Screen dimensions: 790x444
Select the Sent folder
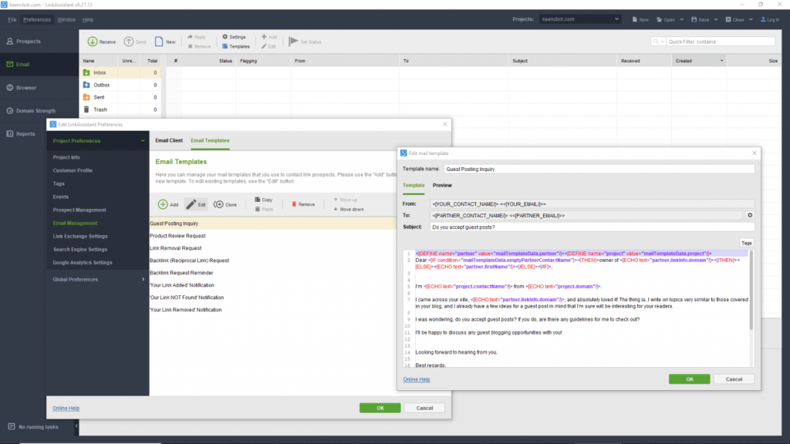[x=120, y=97]
